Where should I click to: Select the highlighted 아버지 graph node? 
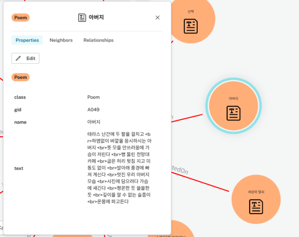coord(234,106)
